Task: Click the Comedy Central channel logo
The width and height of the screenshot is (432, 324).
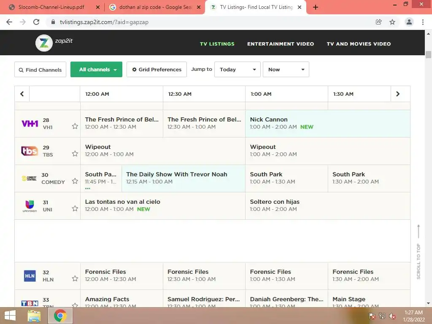Action: click(30, 178)
